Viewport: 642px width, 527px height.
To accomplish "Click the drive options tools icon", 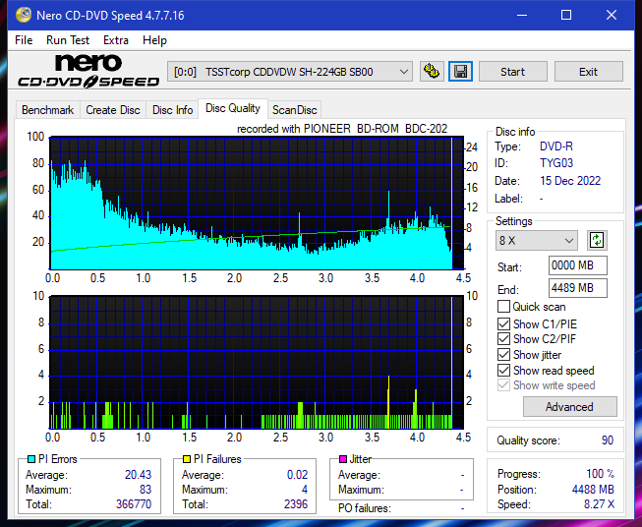I will 432,72.
